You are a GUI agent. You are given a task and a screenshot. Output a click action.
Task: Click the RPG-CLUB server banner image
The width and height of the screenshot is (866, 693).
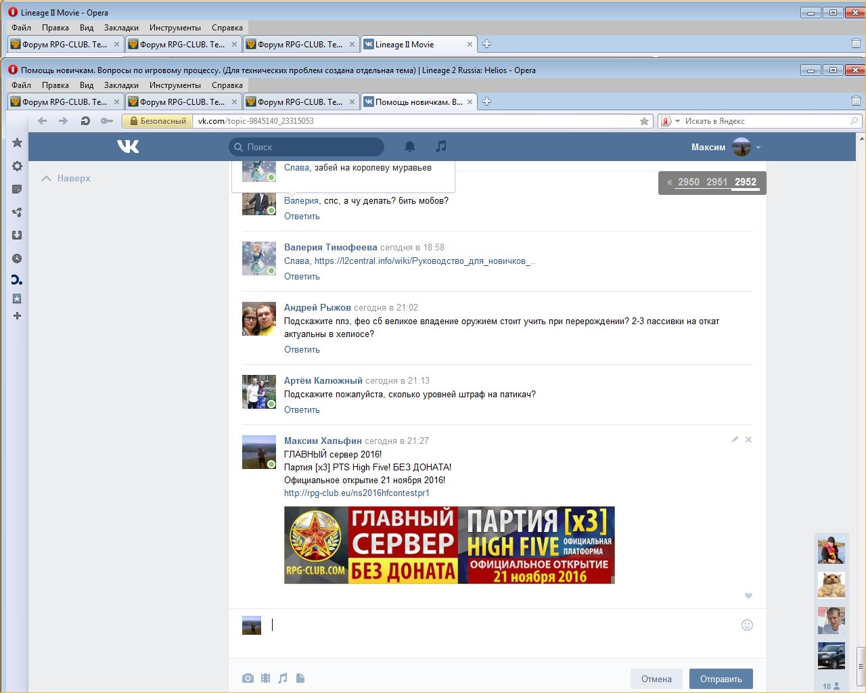[x=449, y=545]
